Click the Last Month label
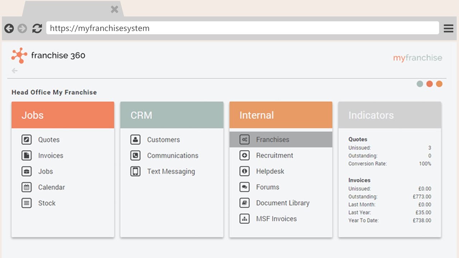The height and width of the screenshot is (258, 459). [x=362, y=205]
